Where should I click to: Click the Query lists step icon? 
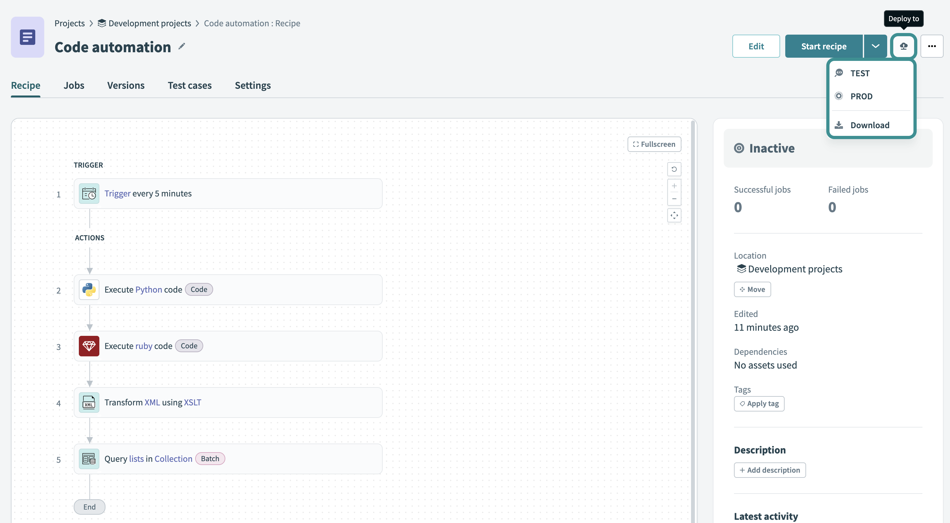click(89, 459)
